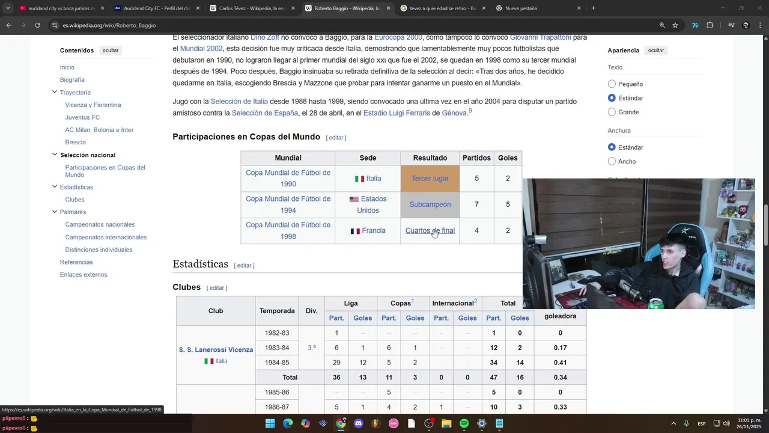Open tab search dropdown arrow
Screen dimensions: 769x433
(x=7, y=8)
